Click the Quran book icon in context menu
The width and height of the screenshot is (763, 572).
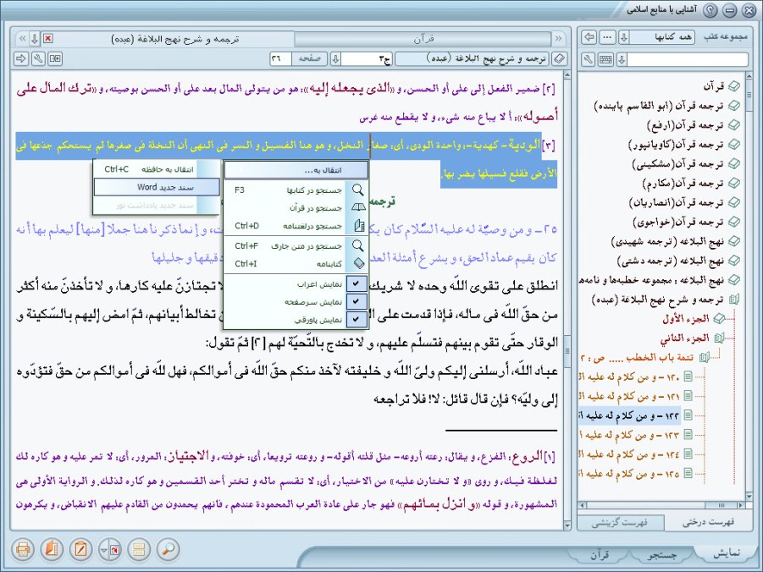(358, 207)
